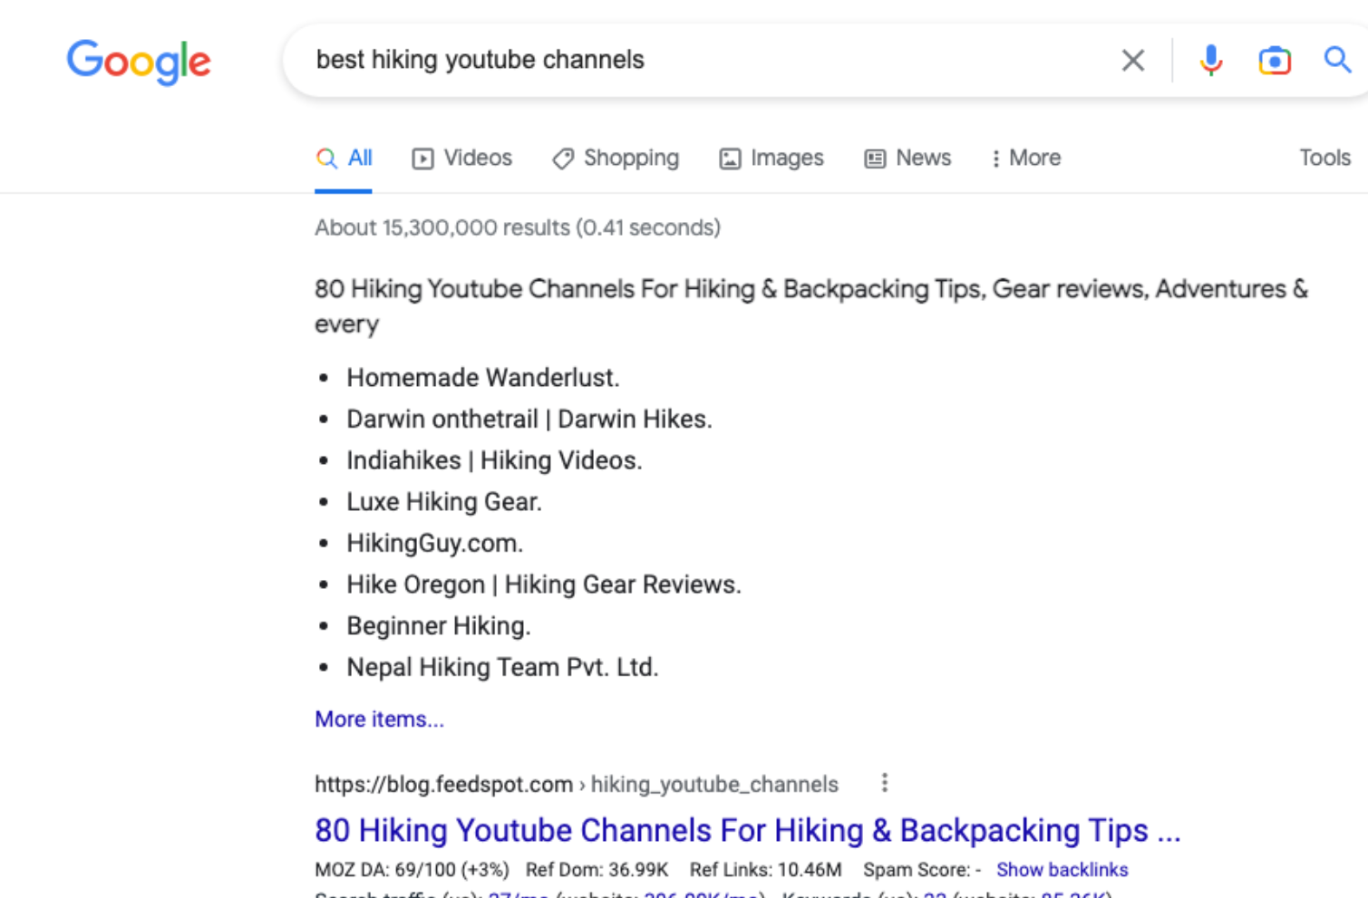Image resolution: width=1368 pixels, height=898 pixels.
Task: Open the 80 Hiking Youtube Channels result title
Action: [x=747, y=830]
